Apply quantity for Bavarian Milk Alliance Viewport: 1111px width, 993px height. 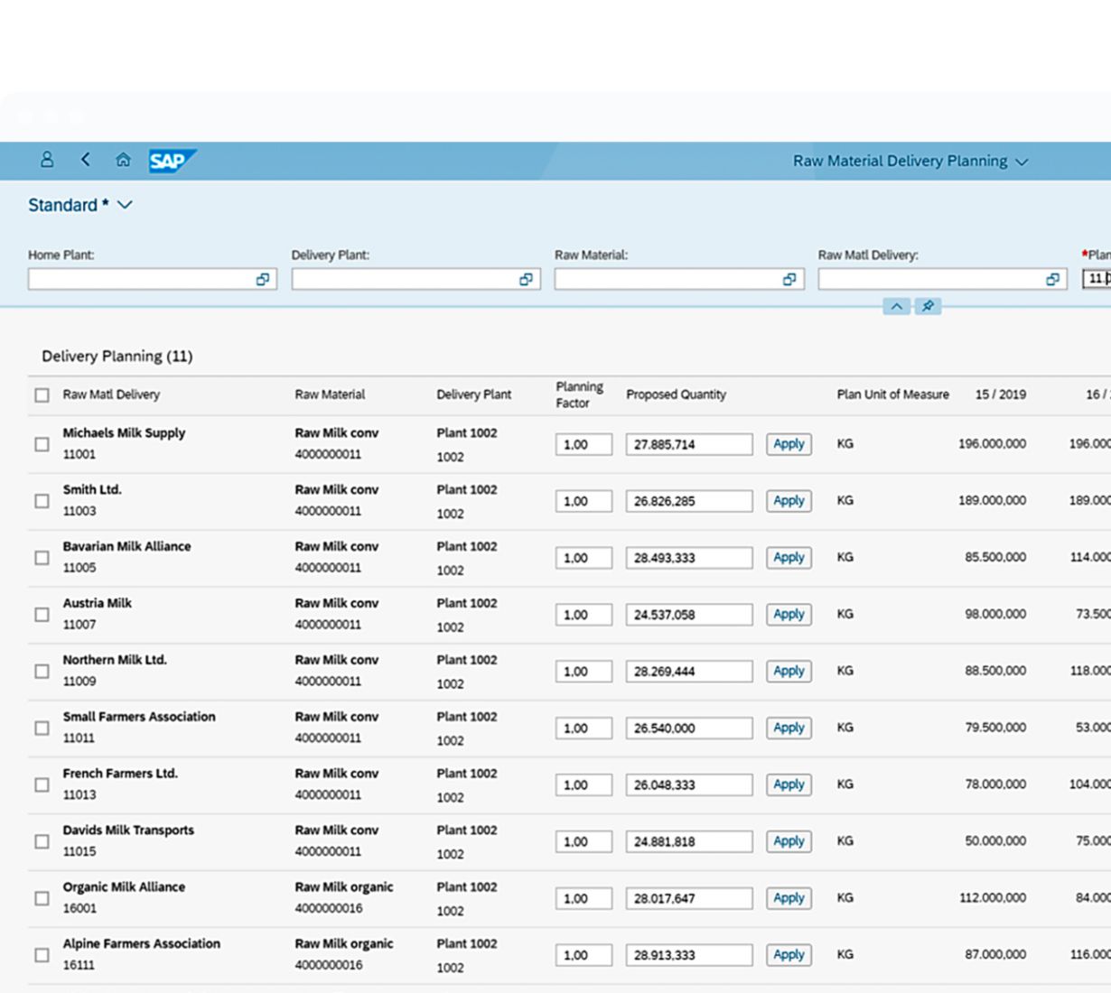789,558
